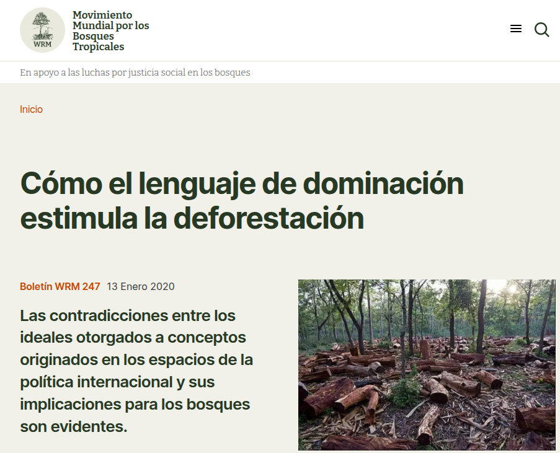The height and width of the screenshot is (453, 560).
Task: Open the hamburger navigation menu
Action: [x=516, y=29]
